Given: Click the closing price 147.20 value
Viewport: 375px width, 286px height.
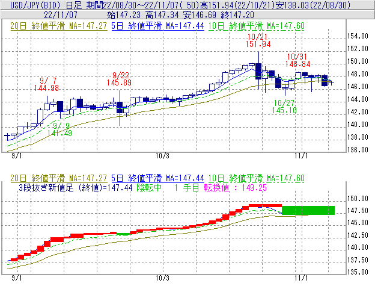Looking at the screenshot, I should (x=237, y=15).
